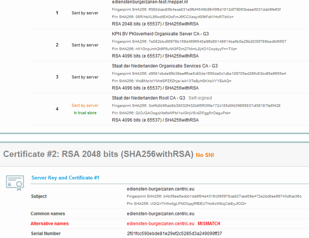
Task: Click 'Sent by server' in chain row 1
Action: (x=85, y=13)
